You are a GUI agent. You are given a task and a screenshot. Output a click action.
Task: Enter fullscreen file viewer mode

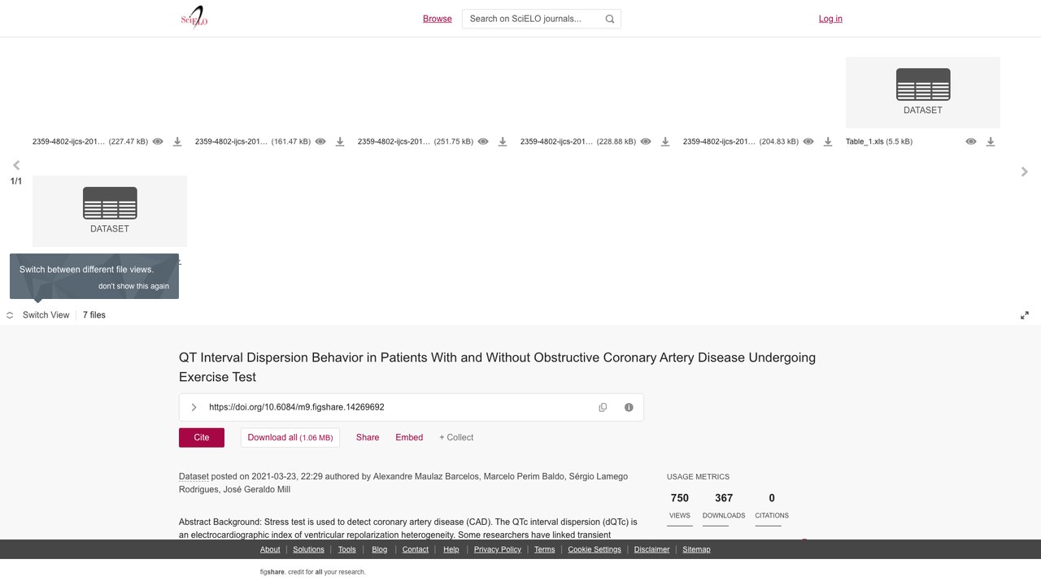1025,315
